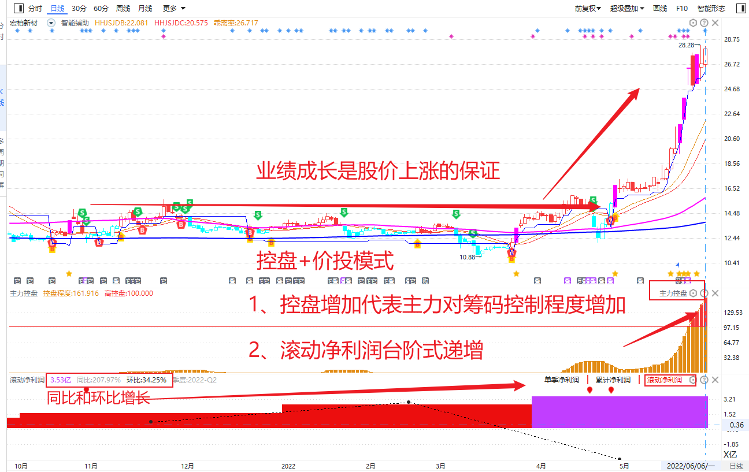Click the red B marker at the 10.88 low

click(x=511, y=252)
